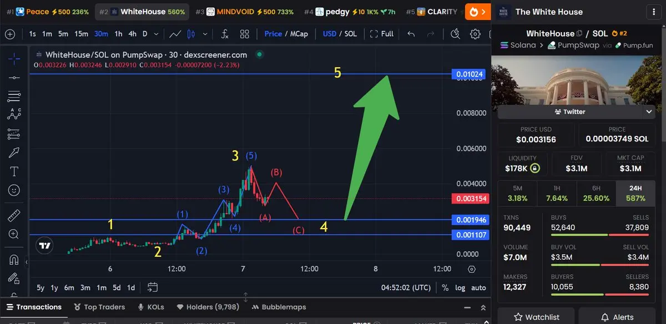
Task: Select the line chart style icon
Action: pyautogui.click(x=175, y=34)
